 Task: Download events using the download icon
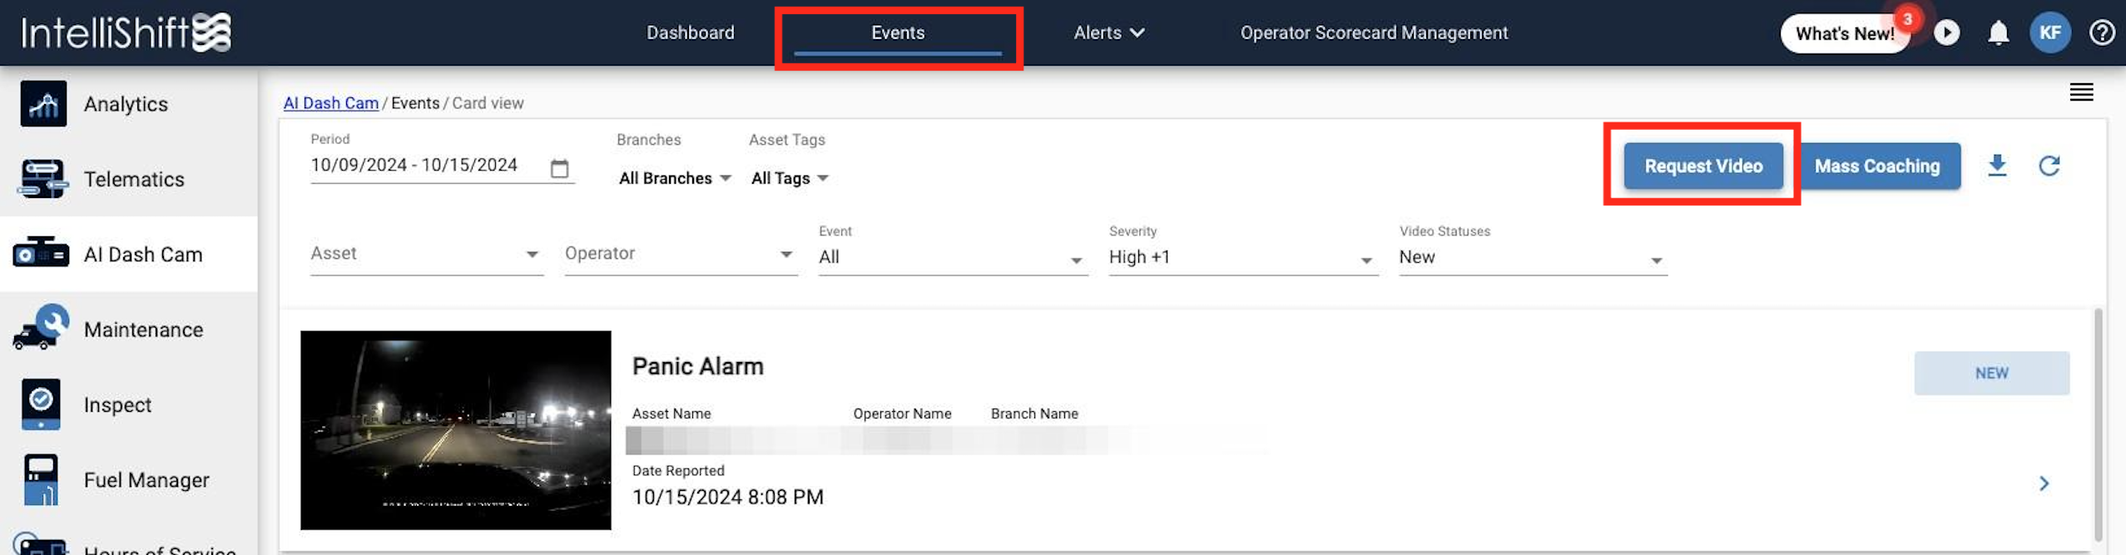[x=1997, y=166]
